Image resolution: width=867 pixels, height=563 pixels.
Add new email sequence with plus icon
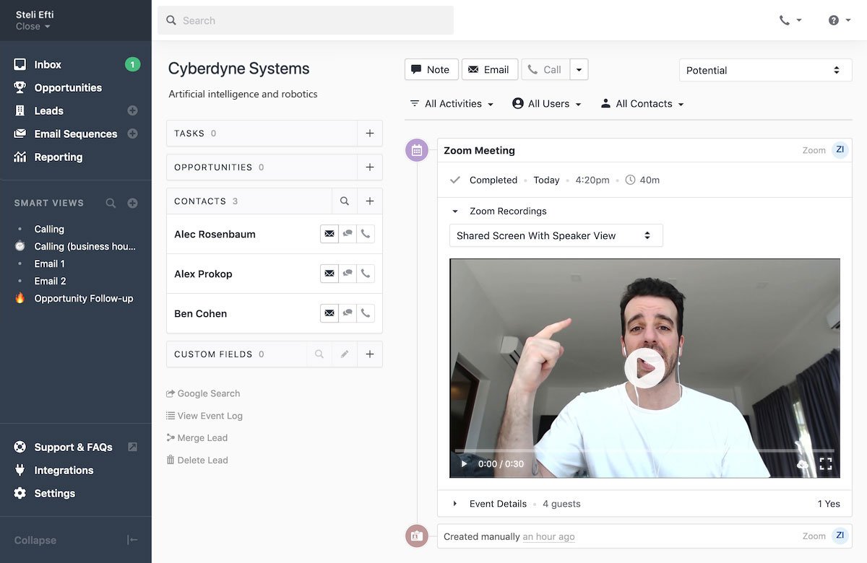pyautogui.click(x=132, y=134)
